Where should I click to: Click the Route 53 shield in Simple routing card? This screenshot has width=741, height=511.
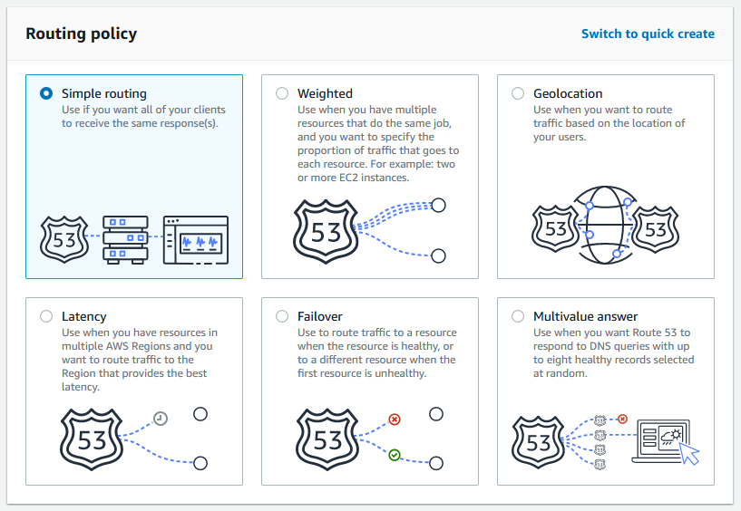pos(64,239)
